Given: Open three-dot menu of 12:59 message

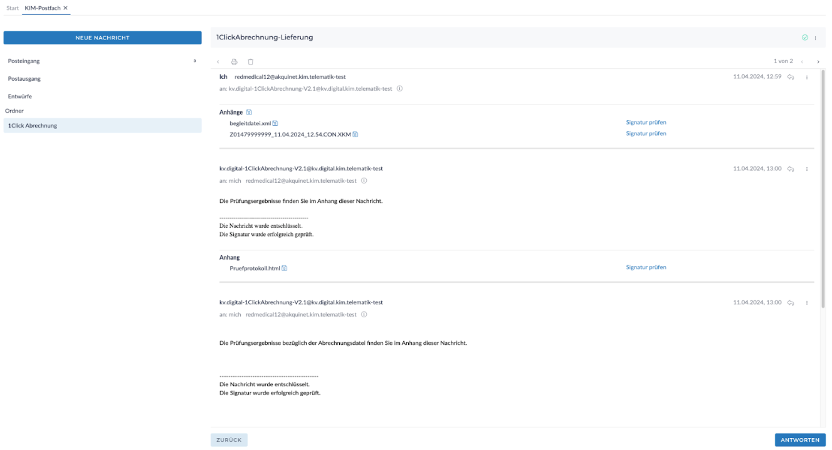Looking at the screenshot, I should click(807, 78).
